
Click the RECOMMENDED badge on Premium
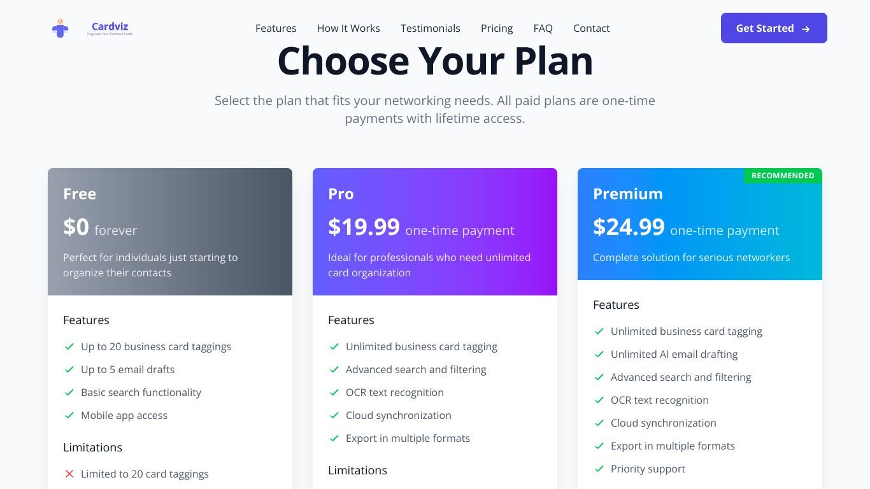tap(783, 176)
